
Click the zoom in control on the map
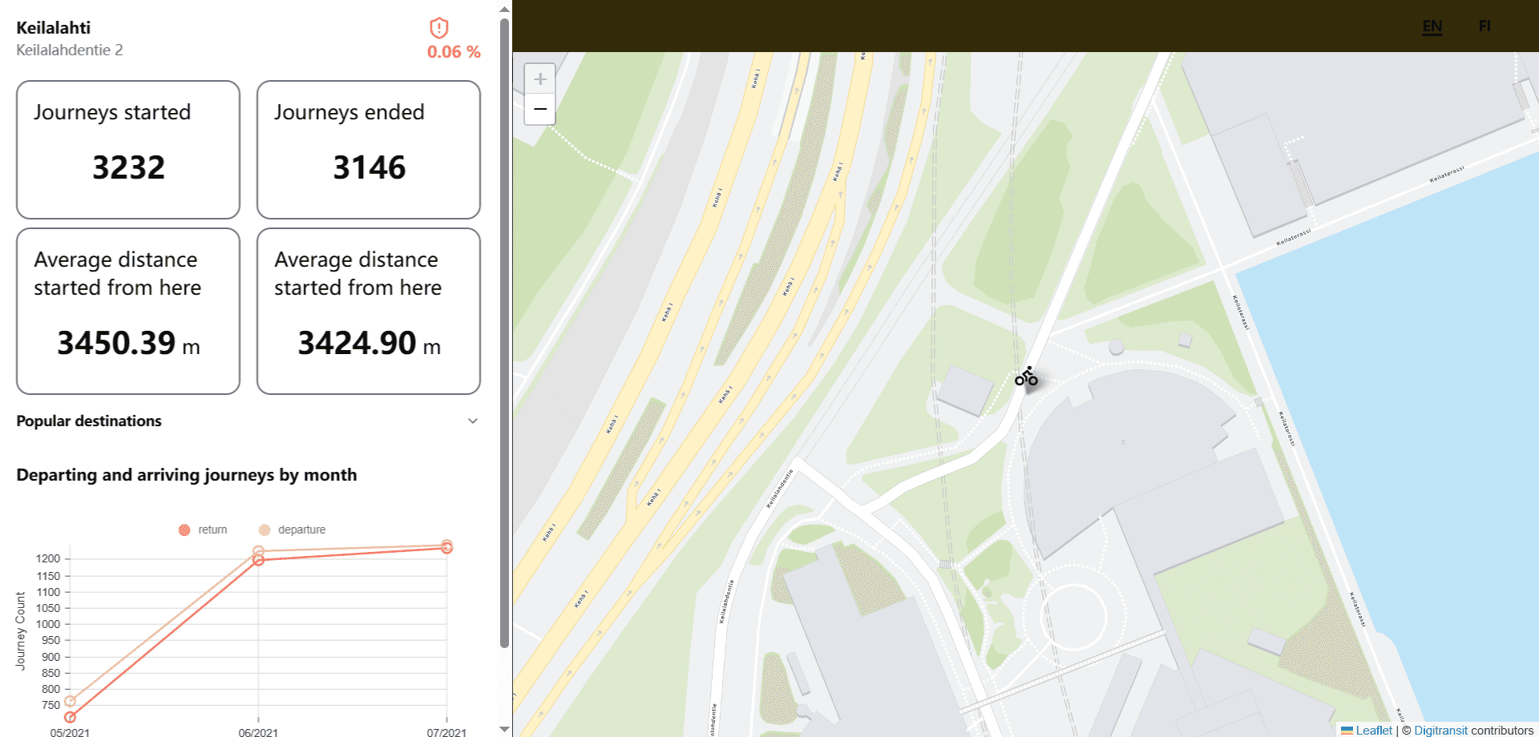pyautogui.click(x=540, y=79)
